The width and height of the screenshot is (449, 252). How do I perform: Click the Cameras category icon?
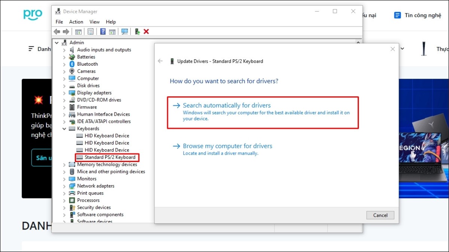pyautogui.click(x=72, y=71)
